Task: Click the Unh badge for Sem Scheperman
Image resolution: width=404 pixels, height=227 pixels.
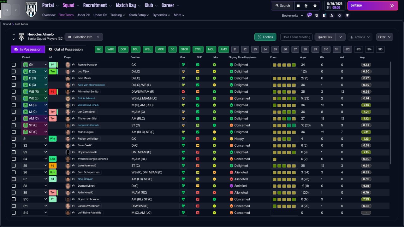Action: [52, 172]
